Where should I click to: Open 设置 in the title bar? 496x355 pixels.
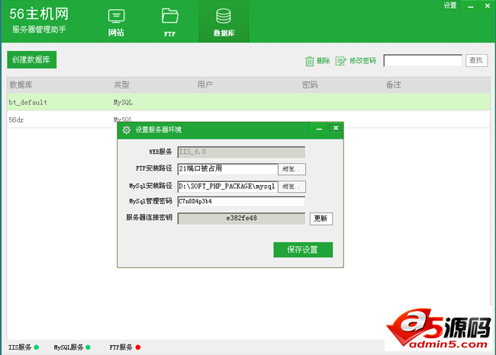(x=450, y=5)
